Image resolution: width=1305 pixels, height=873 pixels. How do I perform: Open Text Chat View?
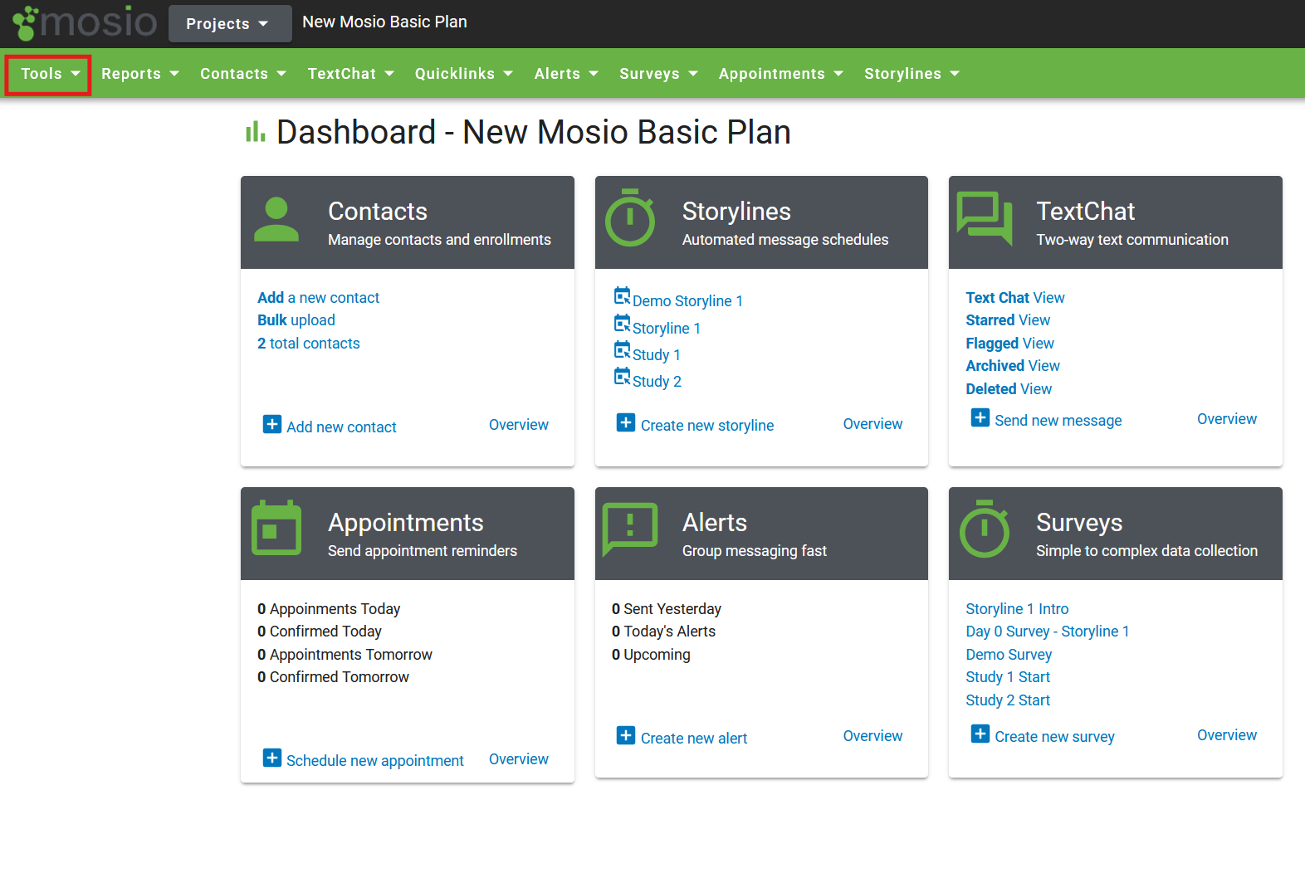1015,298
